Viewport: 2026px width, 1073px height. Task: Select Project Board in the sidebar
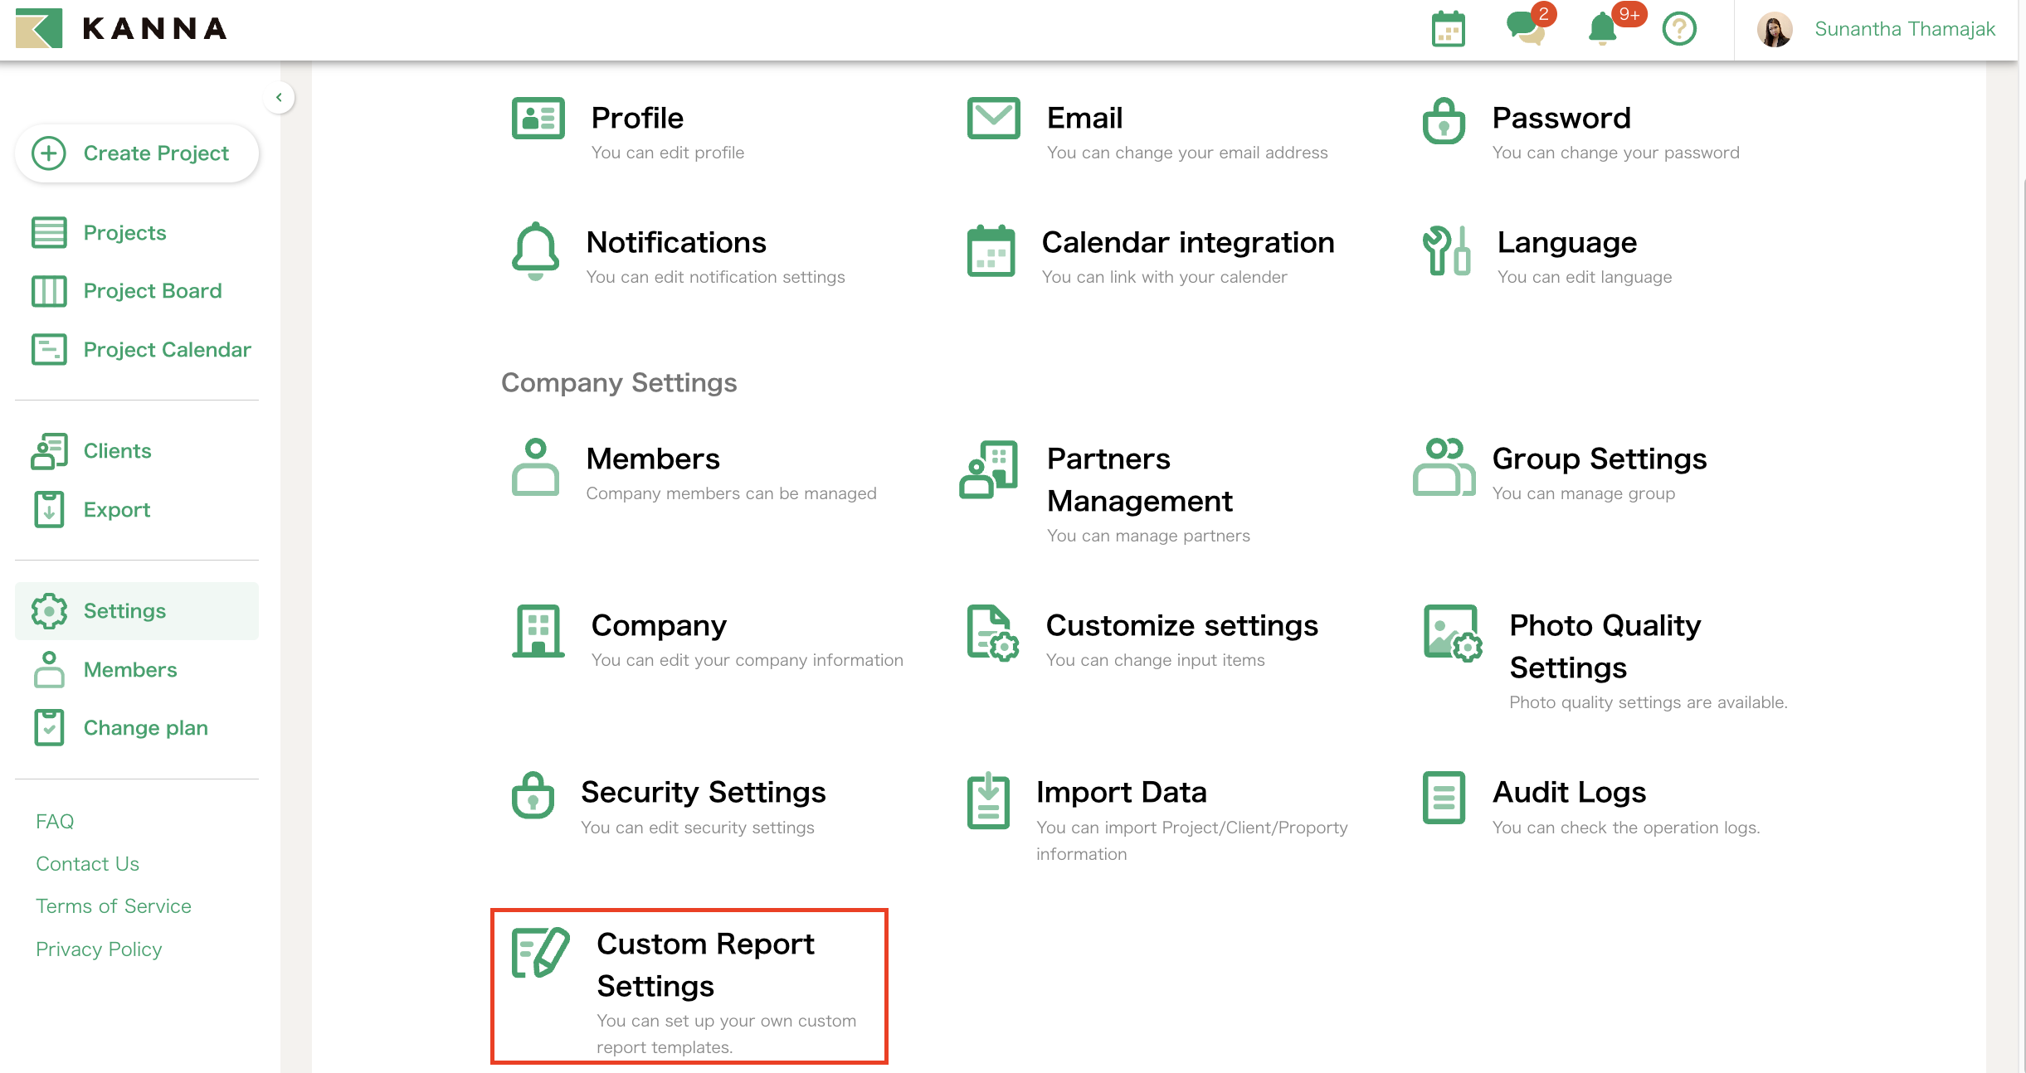152,291
